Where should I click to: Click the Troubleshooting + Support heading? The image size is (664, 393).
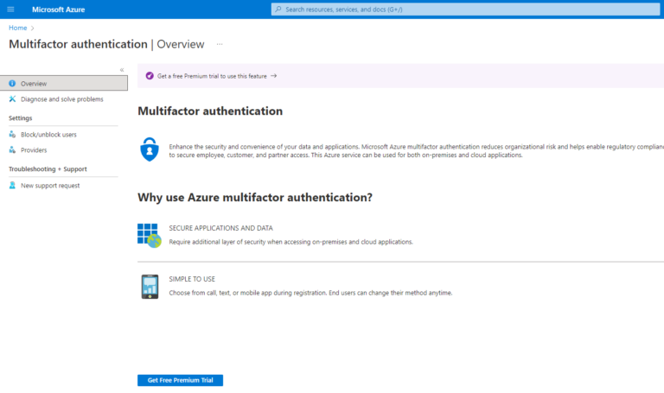[x=48, y=168]
